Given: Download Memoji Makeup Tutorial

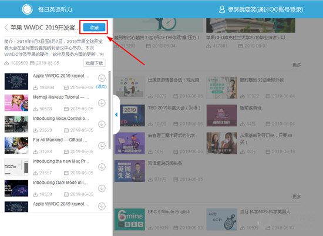Looking at the screenshot, I should pos(102,103).
